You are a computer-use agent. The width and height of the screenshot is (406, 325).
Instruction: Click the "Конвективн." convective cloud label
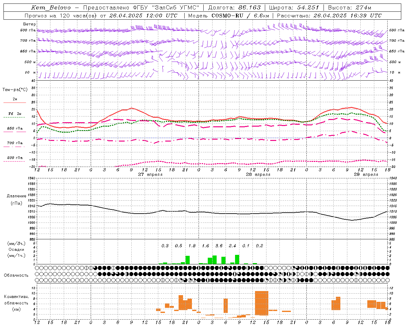coord(16,297)
